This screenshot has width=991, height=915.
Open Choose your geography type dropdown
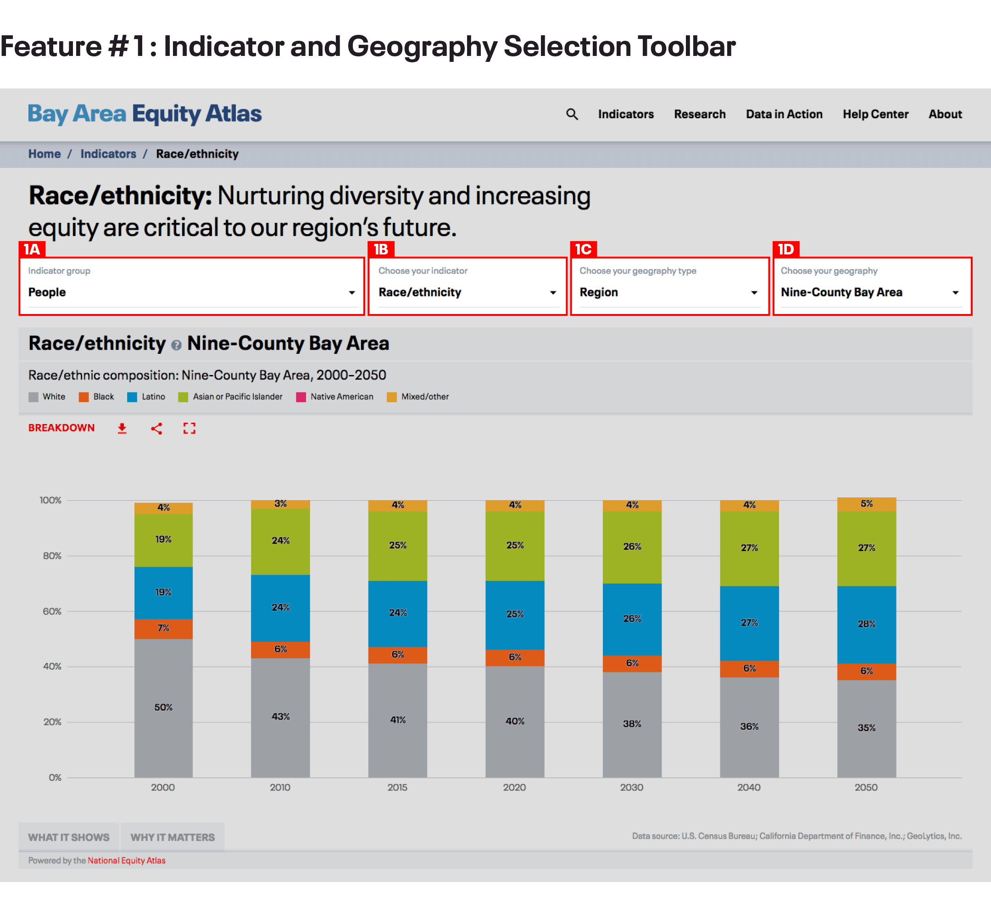[x=669, y=292]
